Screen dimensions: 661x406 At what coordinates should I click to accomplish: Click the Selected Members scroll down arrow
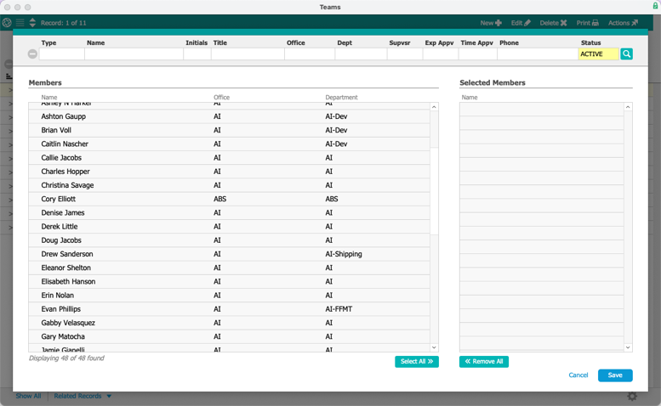click(628, 347)
